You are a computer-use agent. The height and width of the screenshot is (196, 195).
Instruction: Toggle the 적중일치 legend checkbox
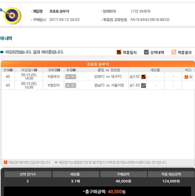tap(119, 52)
